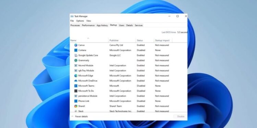Select the hkcmd Module entry name

point(86,66)
